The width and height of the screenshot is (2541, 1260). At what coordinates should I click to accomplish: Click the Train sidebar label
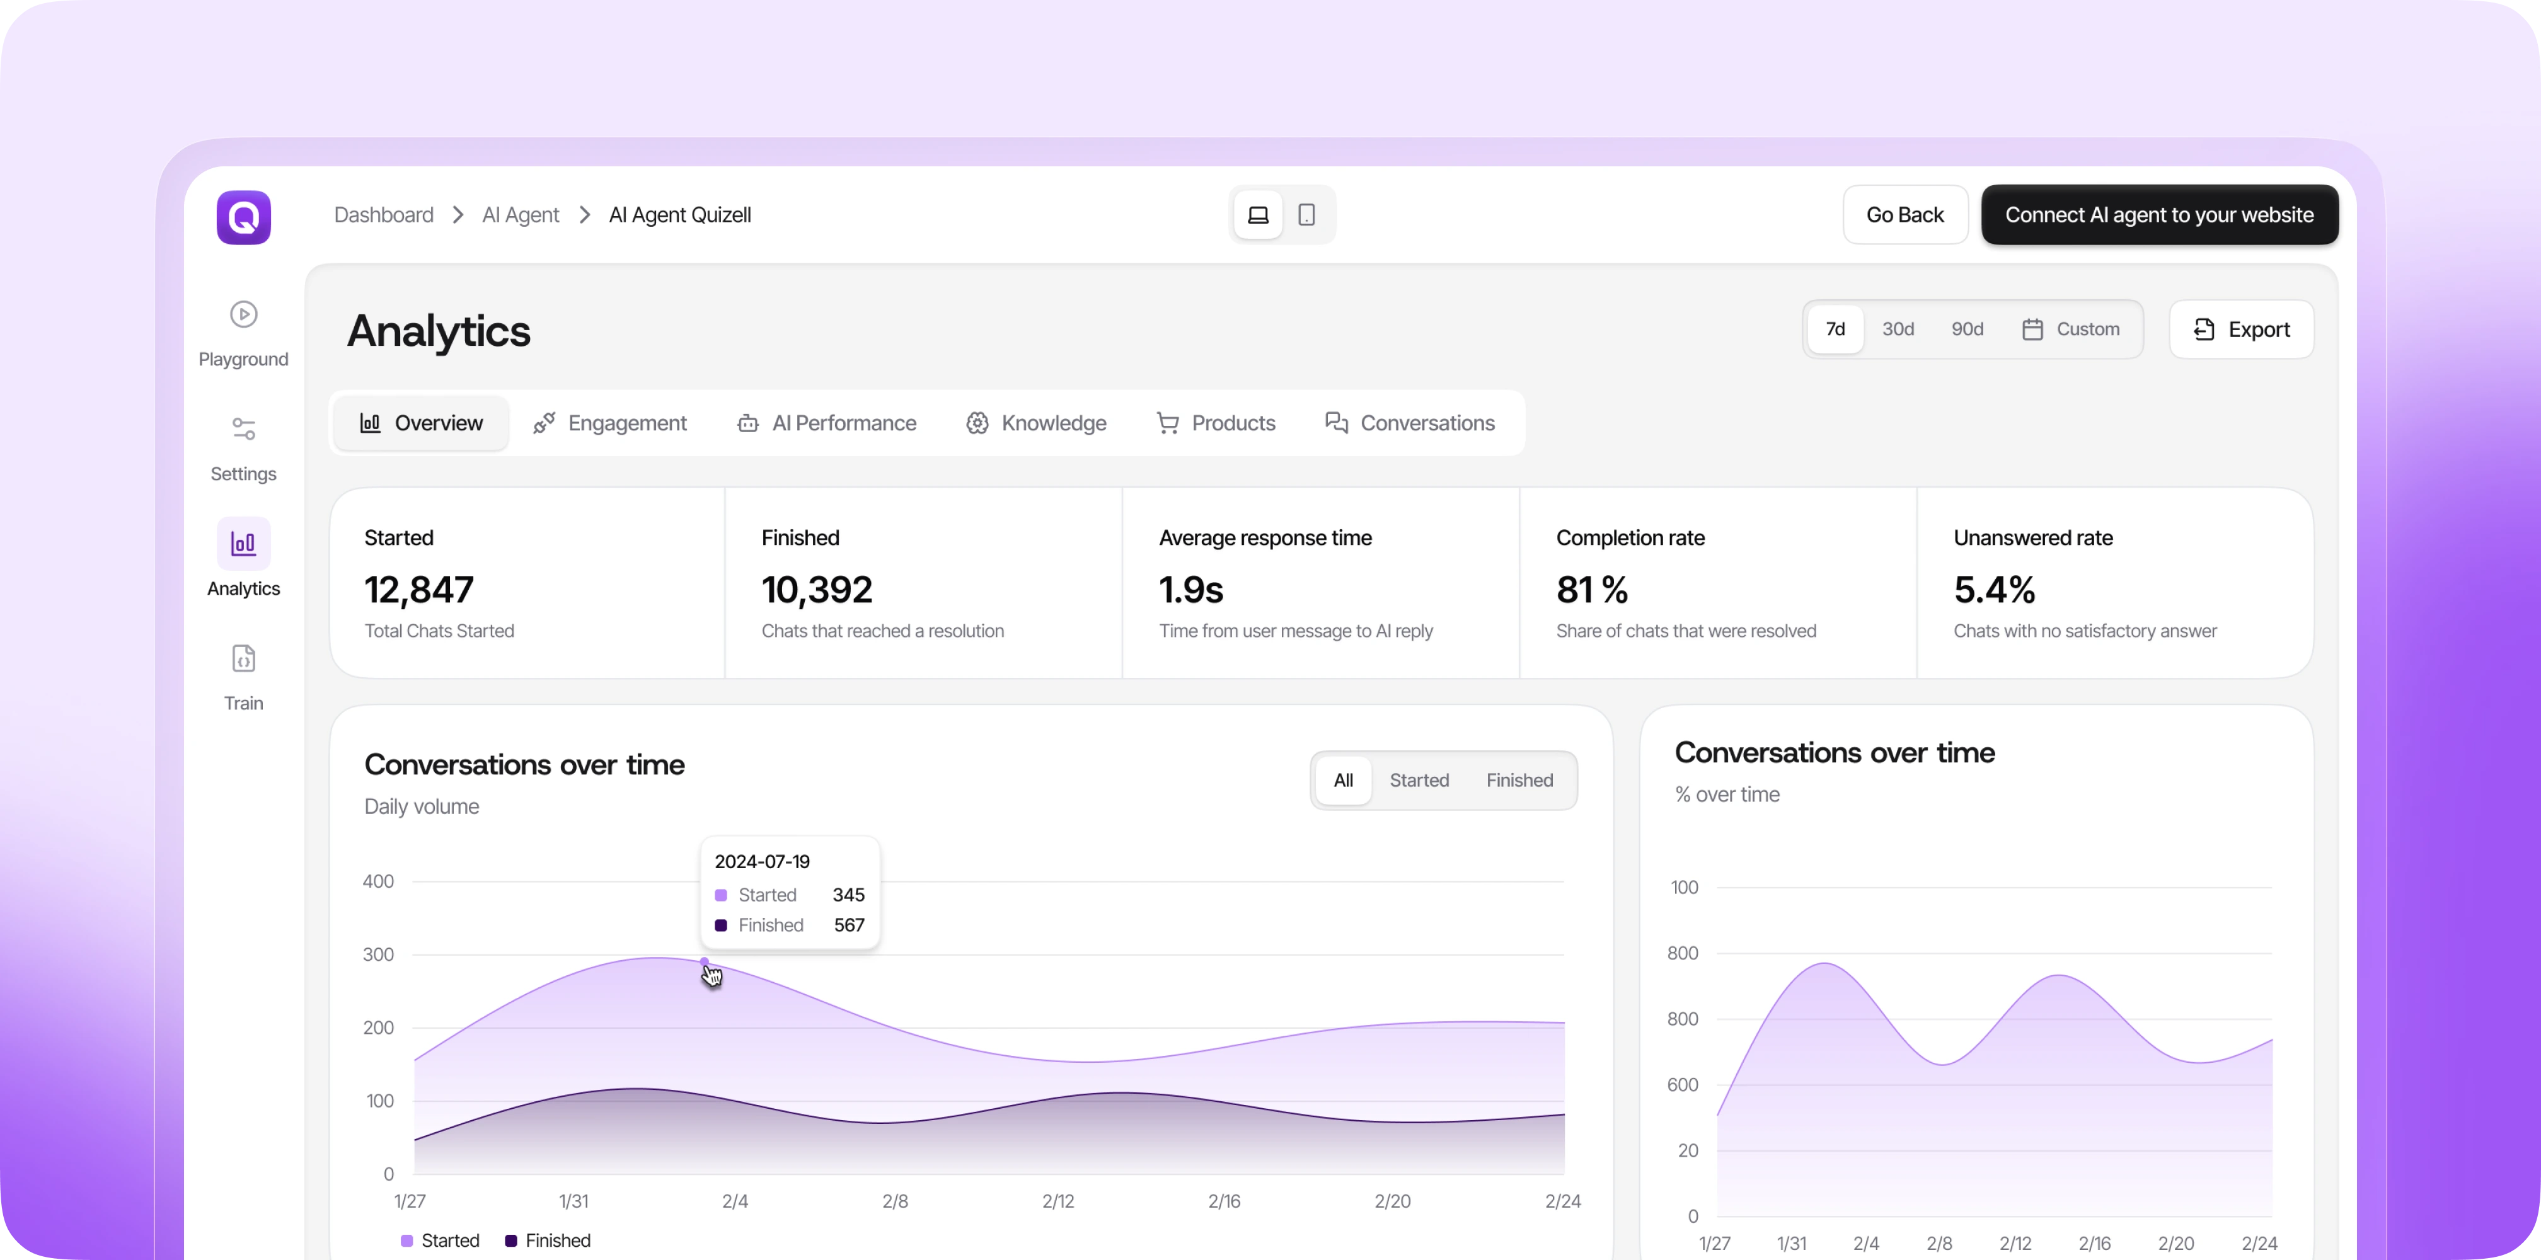244,703
